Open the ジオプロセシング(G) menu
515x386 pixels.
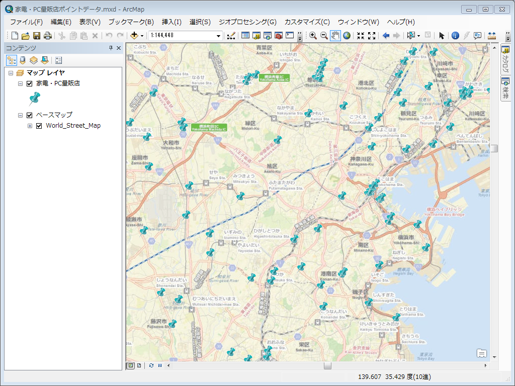(x=247, y=22)
